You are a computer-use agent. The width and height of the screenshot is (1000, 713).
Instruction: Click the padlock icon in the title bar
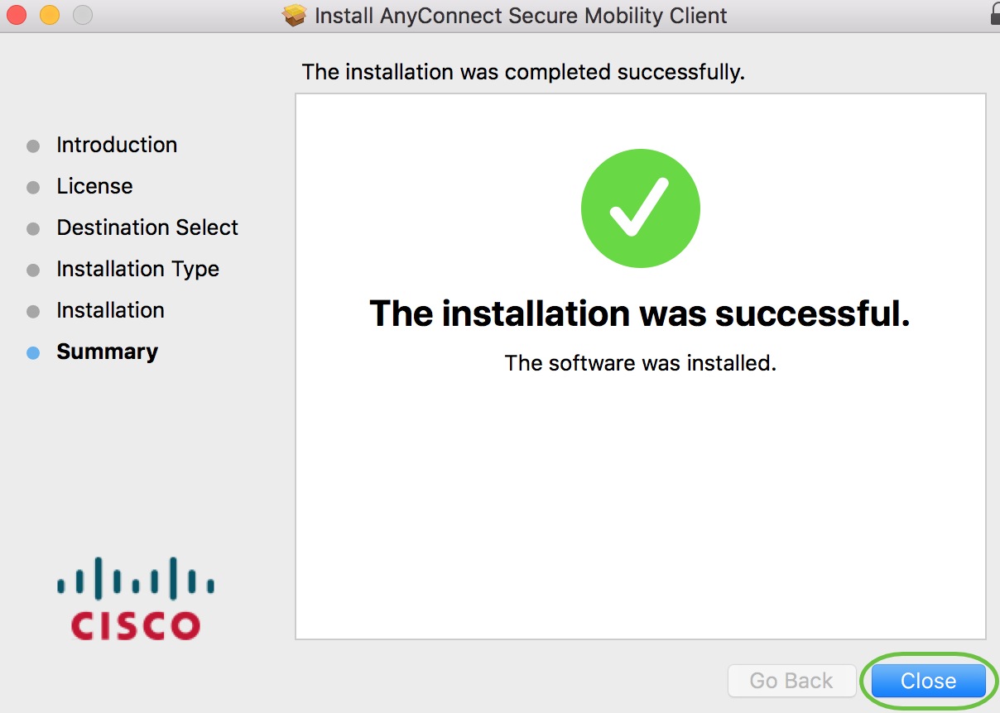(993, 13)
